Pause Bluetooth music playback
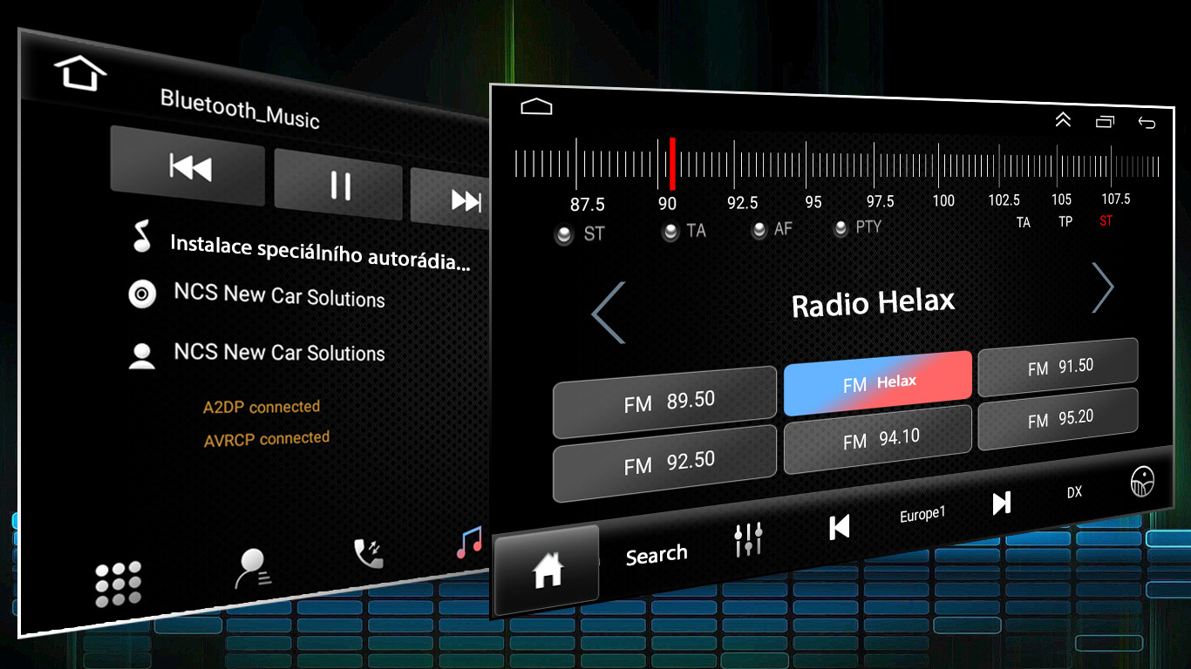The image size is (1191, 669). tap(339, 185)
